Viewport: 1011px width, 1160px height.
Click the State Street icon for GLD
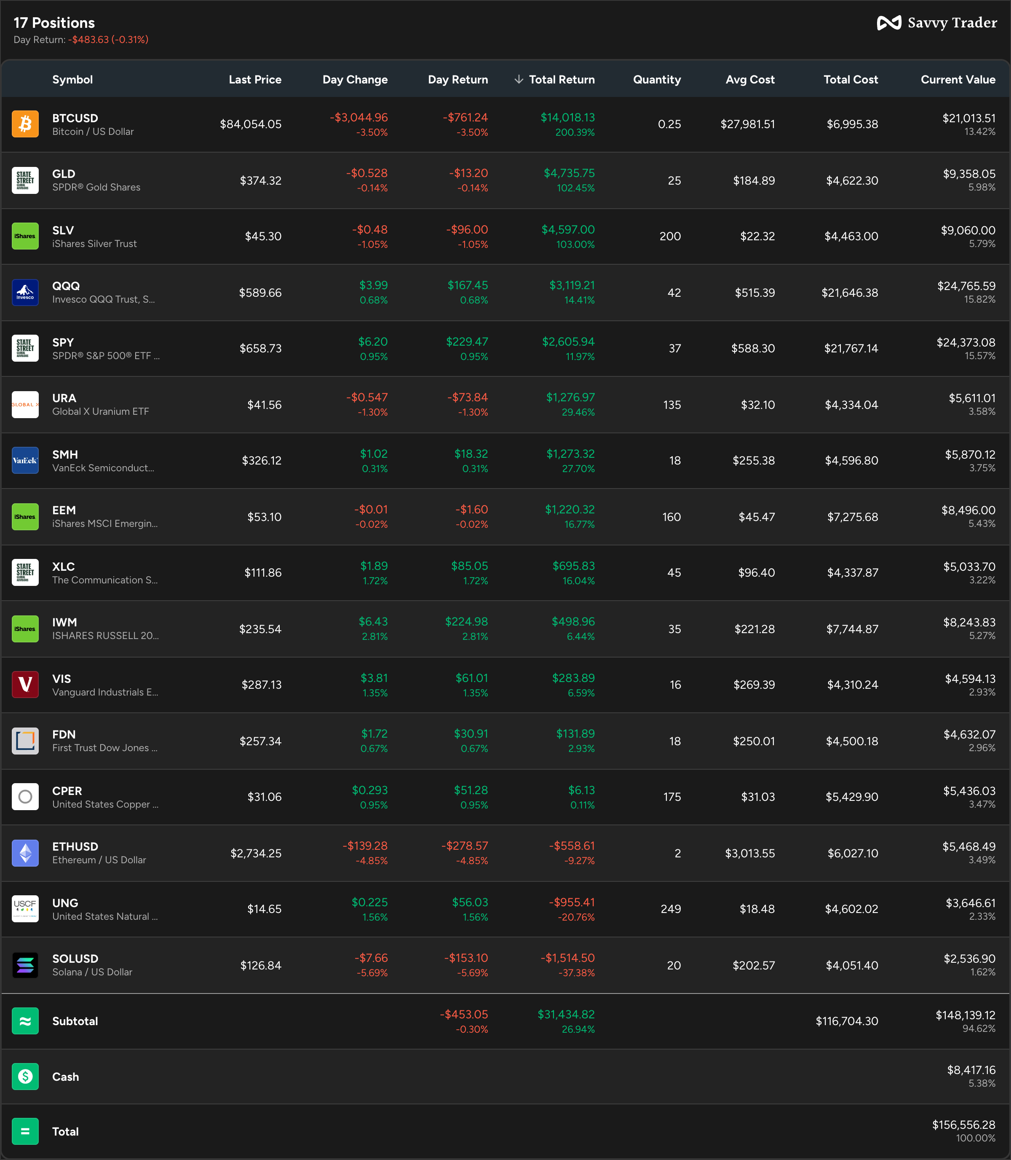click(x=25, y=180)
